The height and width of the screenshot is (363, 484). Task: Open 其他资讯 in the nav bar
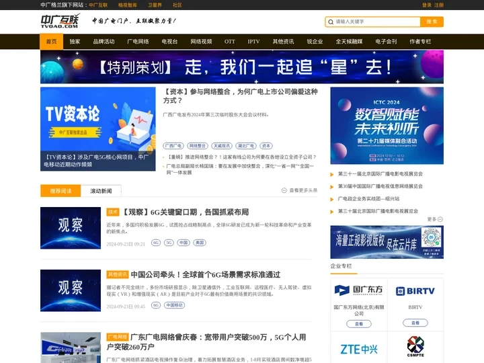(283, 42)
